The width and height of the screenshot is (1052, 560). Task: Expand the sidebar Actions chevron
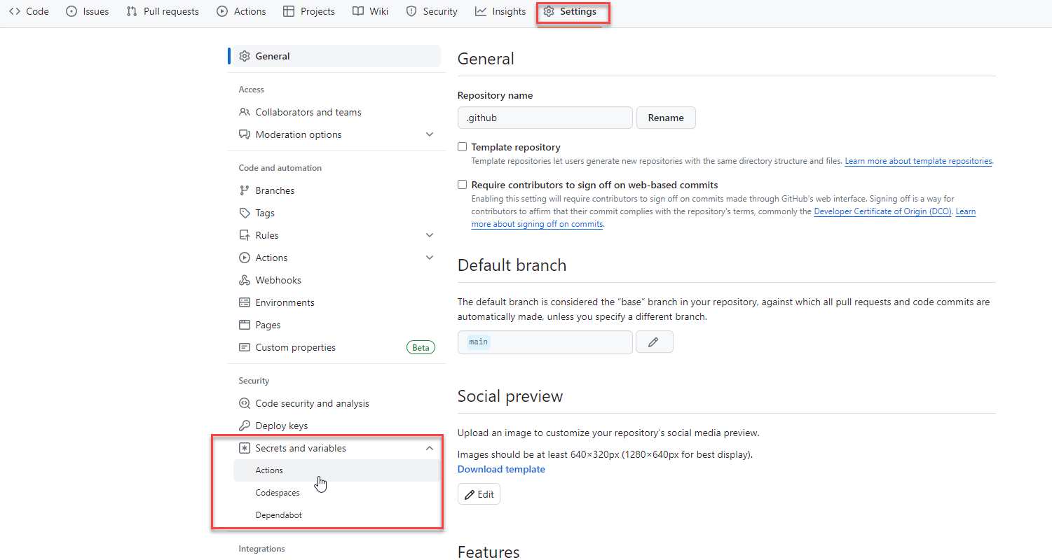tap(430, 258)
